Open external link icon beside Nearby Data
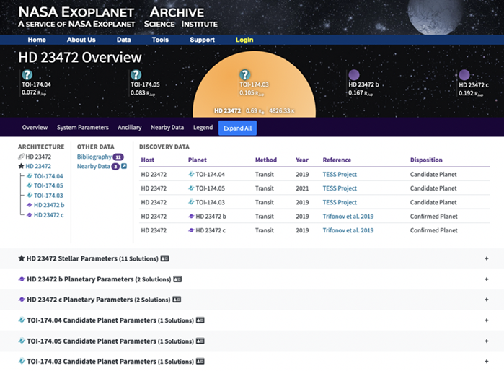The height and width of the screenshot is (371, 504). [124, 167]
